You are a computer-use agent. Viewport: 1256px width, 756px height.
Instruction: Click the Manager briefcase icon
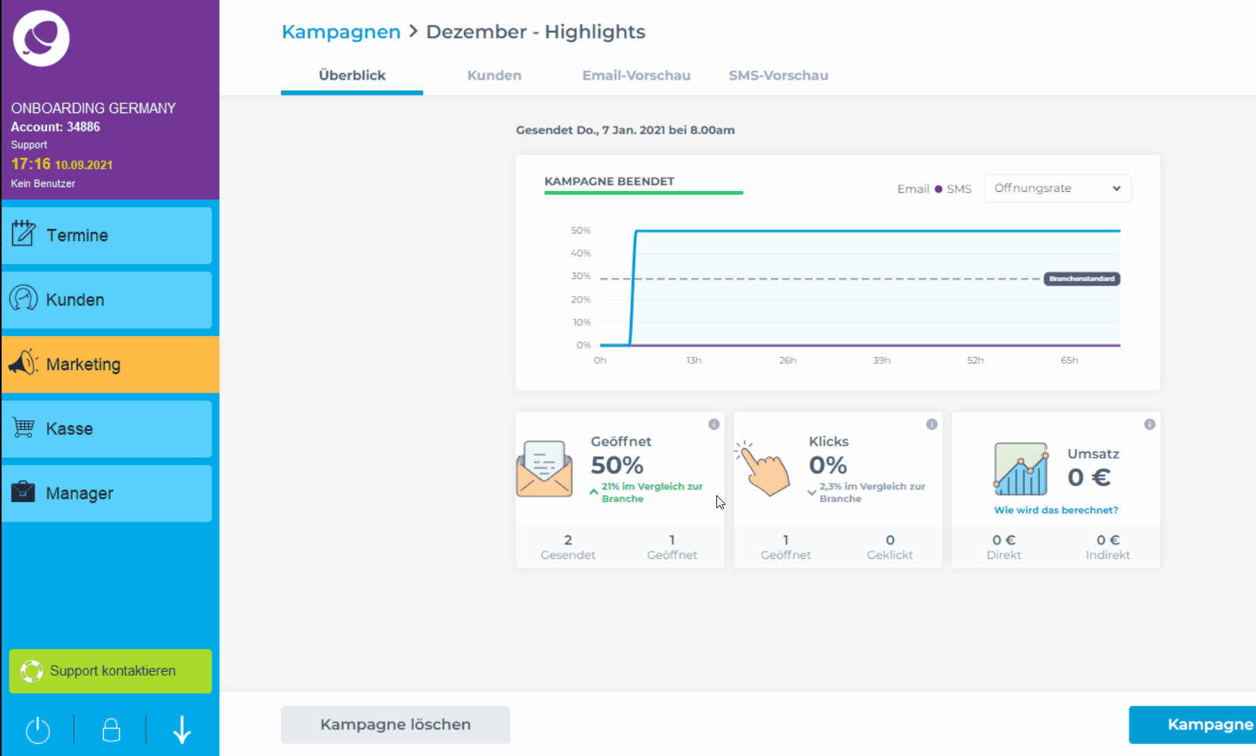click(23, 491)
